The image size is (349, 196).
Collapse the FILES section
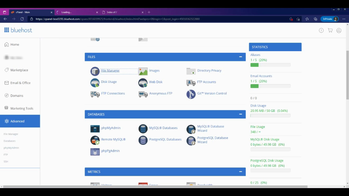(240, 57)
